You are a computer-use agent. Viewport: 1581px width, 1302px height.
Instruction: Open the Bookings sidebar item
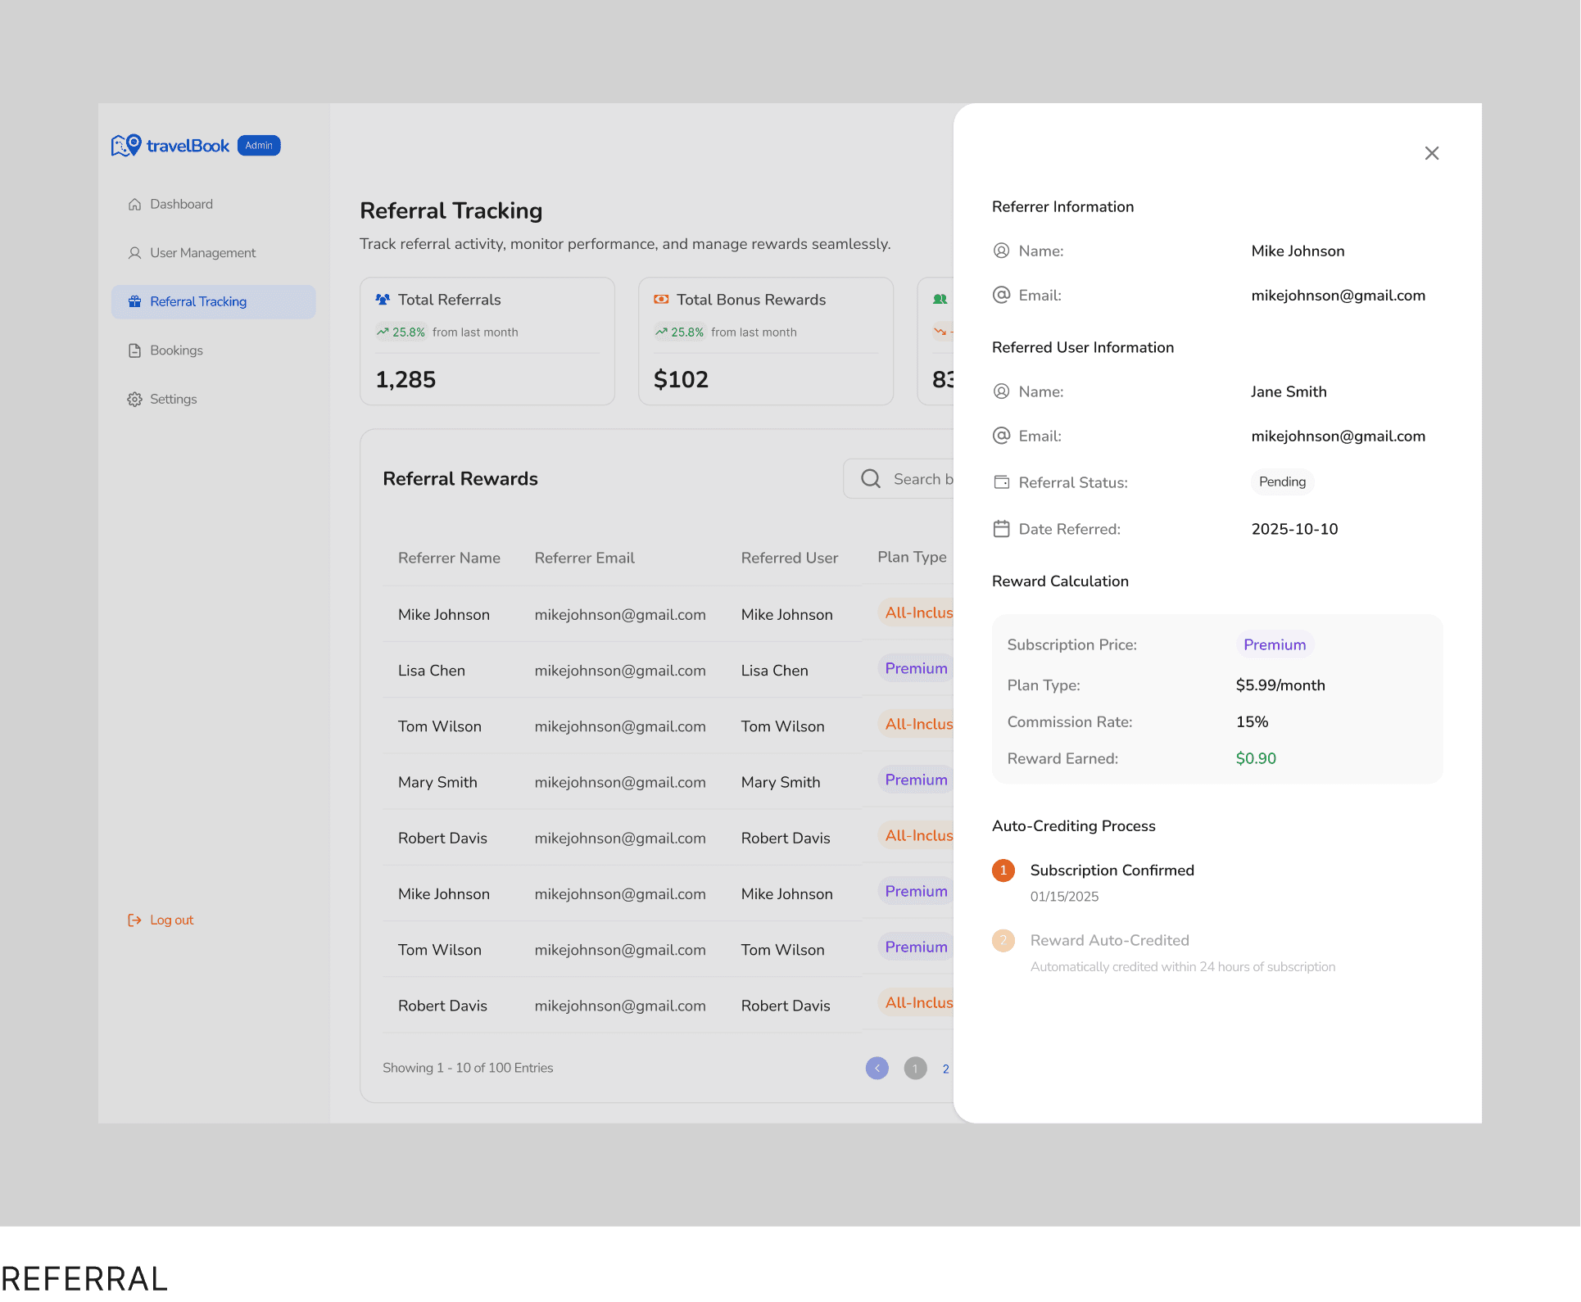pos(176,350)
